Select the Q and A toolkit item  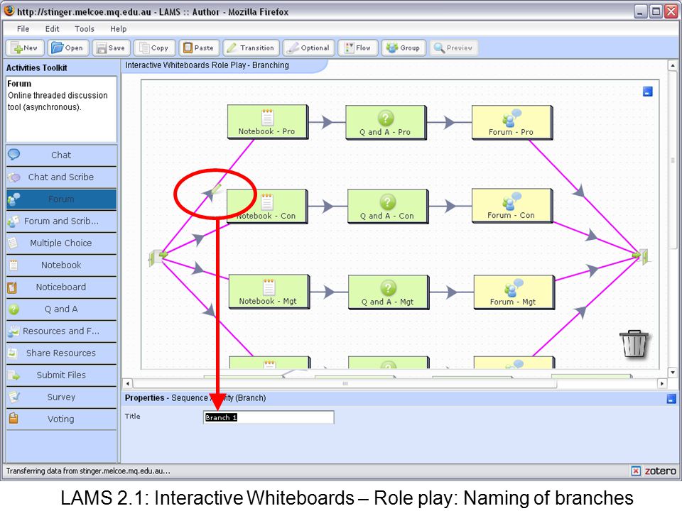pyautogui.click(x=61, y=309)
